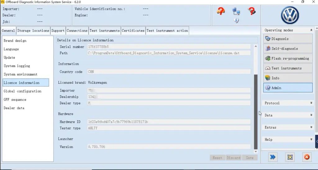Click the red question mark help icon
This screenshot has height=170, width=318.
pyautogui.click(x=252, y=11)
